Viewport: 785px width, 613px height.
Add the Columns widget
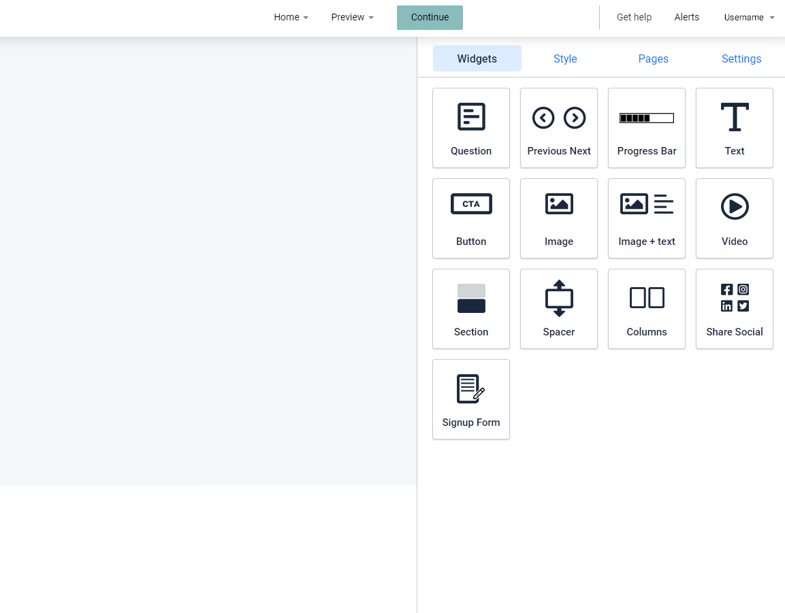point(646,310)
